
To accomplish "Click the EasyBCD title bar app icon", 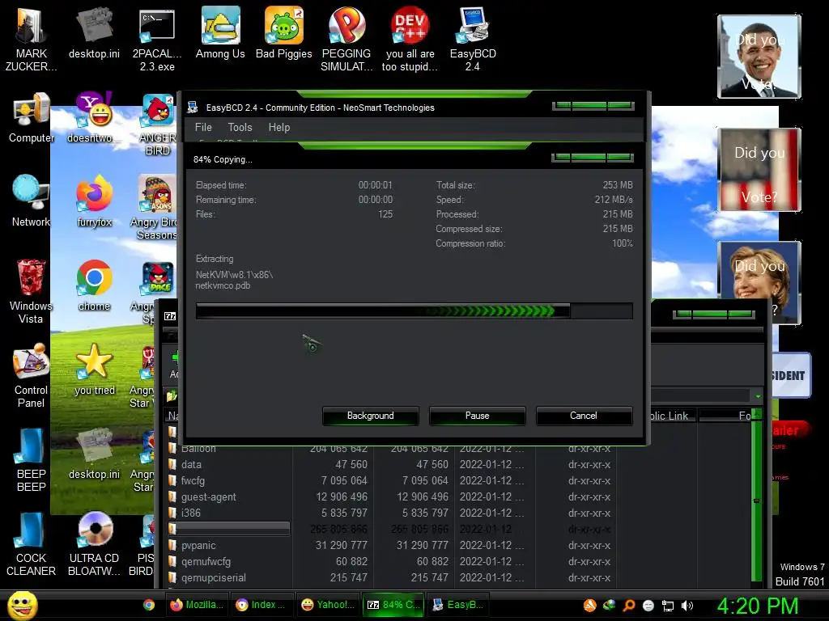I will 193,108.
